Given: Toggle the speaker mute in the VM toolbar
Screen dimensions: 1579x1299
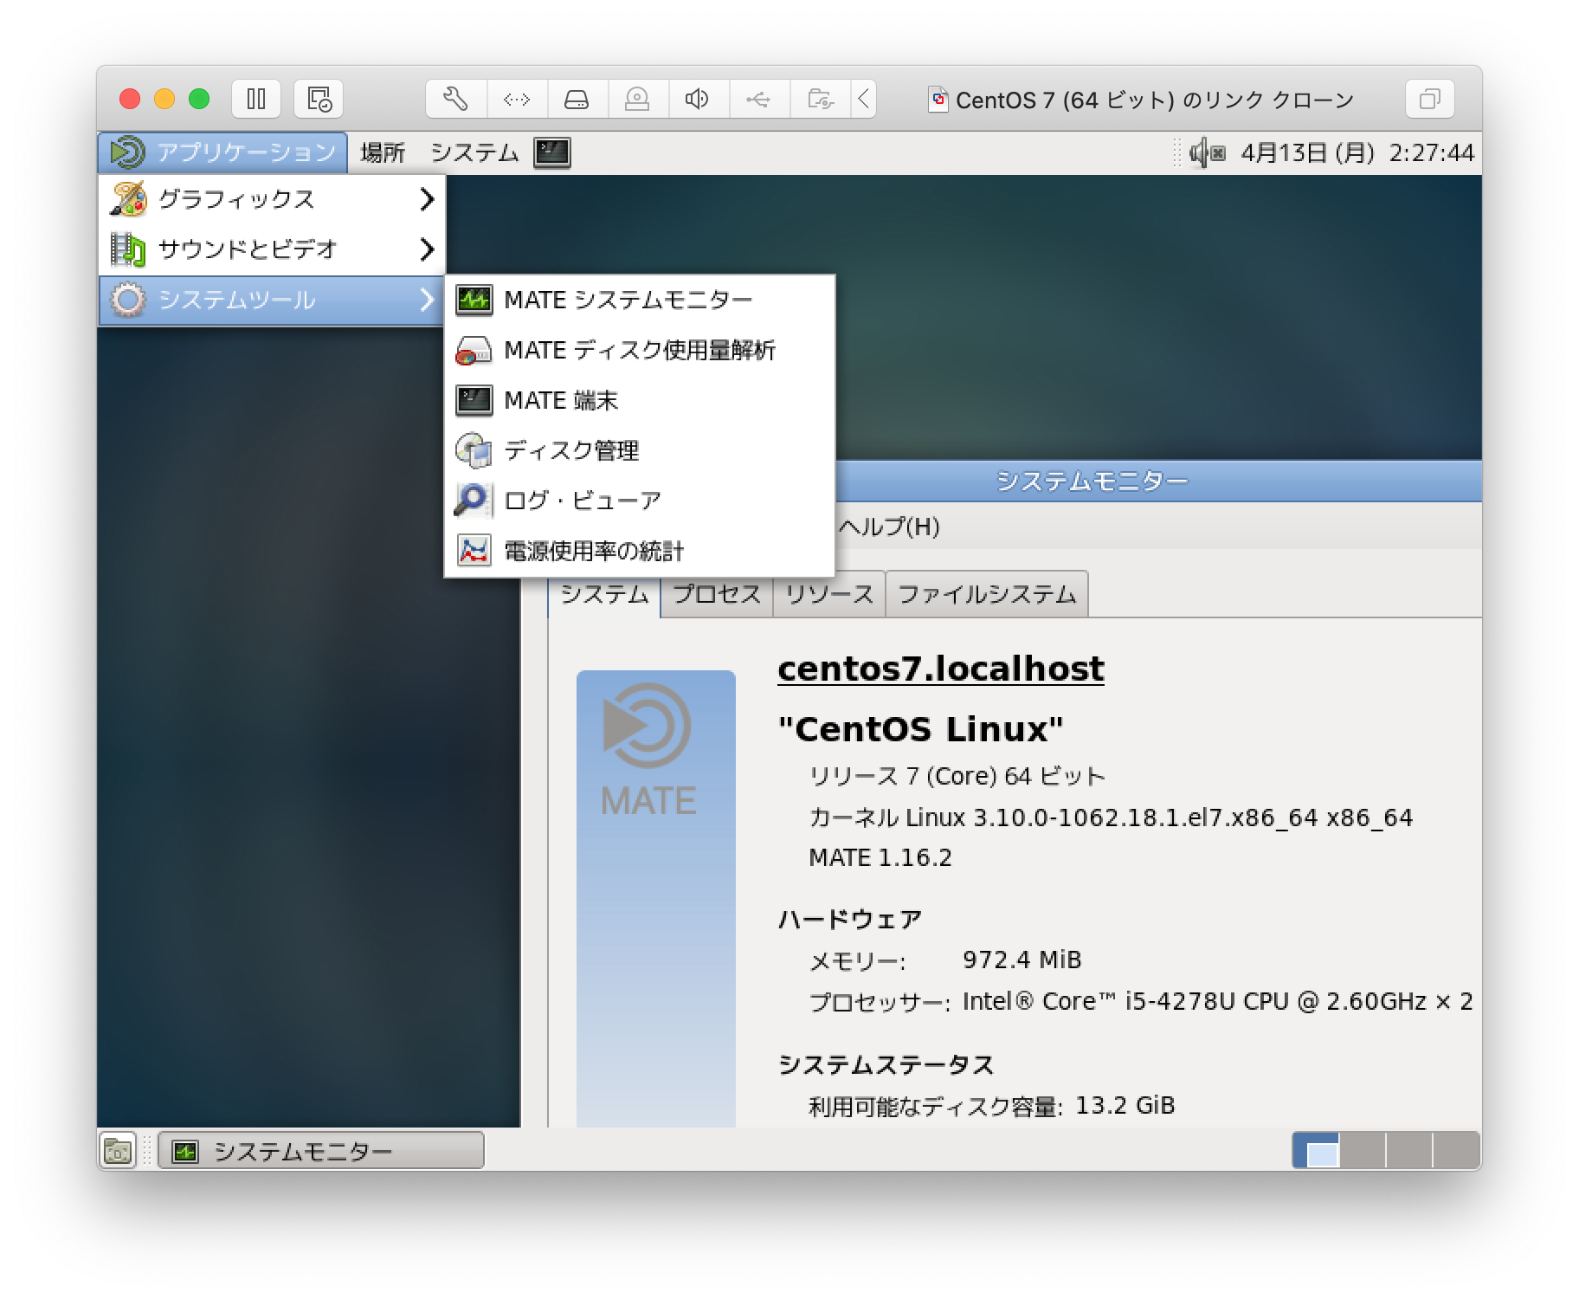Looking at the screenshot, I should point(699,98).
